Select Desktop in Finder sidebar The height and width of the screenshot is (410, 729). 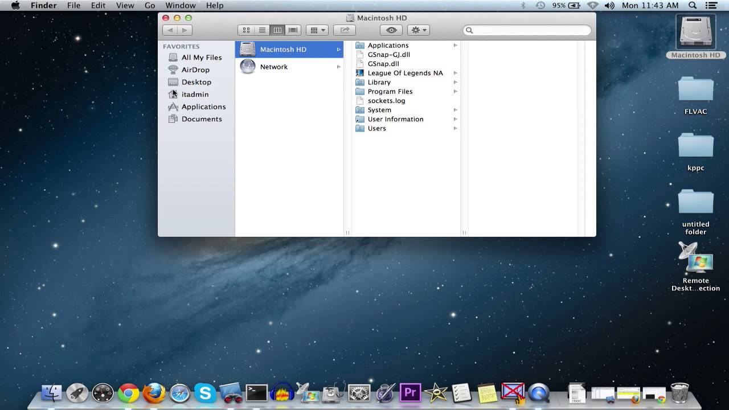(196, 82)
